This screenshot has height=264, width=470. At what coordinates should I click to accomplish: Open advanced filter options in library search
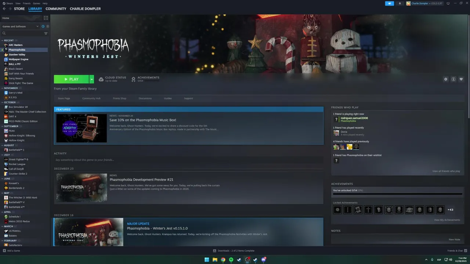pyautogui.click(x=46, y=33)
